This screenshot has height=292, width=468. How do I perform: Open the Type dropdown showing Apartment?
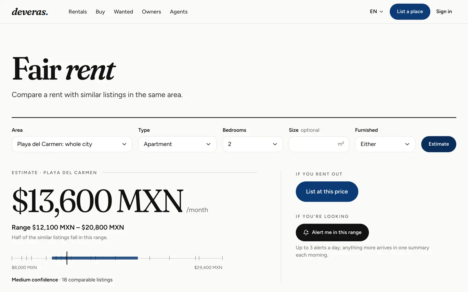point(177,144)
